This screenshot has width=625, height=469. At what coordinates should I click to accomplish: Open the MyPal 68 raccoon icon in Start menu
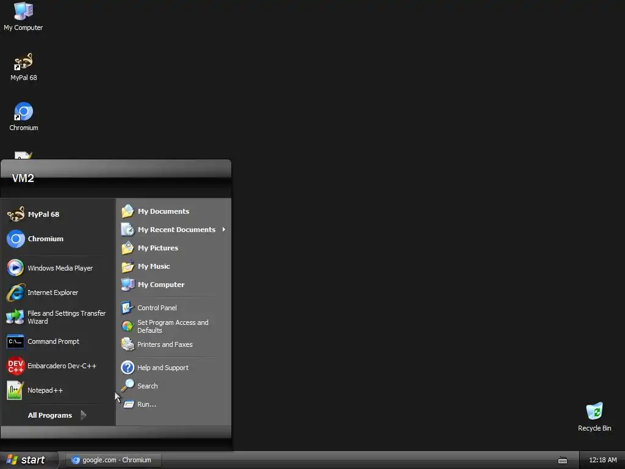pos(16,214)
